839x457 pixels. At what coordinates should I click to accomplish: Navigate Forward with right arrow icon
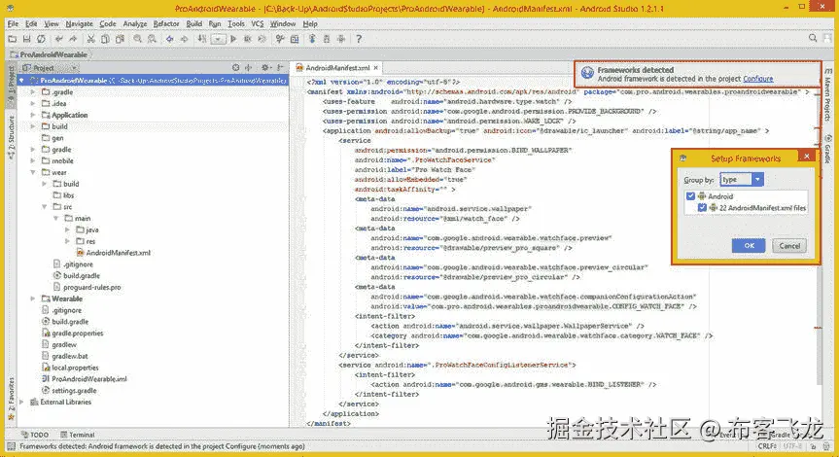tap(184, 39)
